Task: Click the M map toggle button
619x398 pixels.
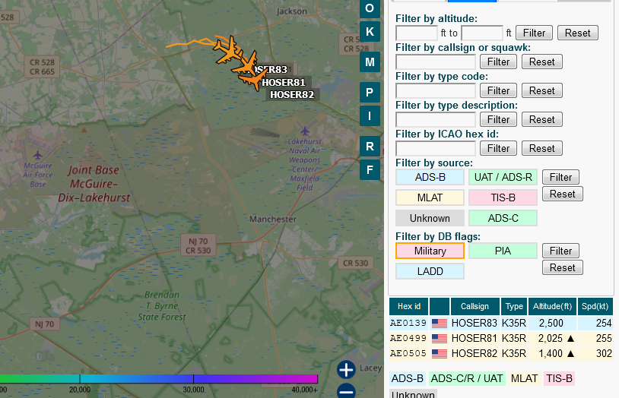Action: tap(370, 62)
